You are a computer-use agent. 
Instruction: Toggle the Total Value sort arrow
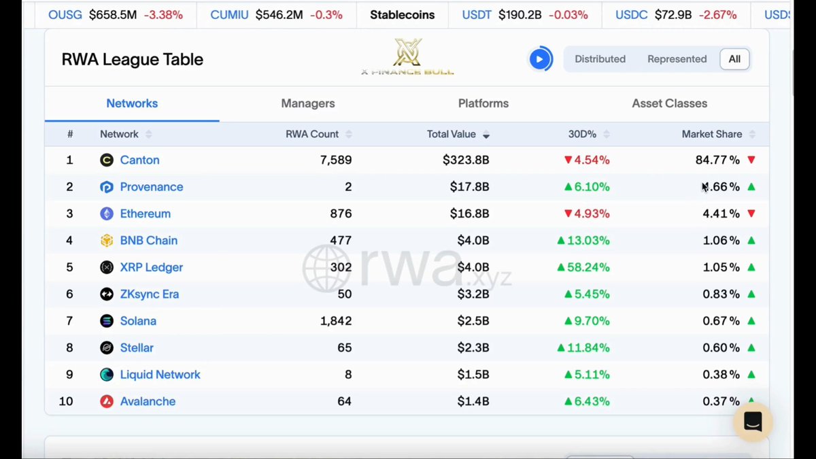point(486,135)
